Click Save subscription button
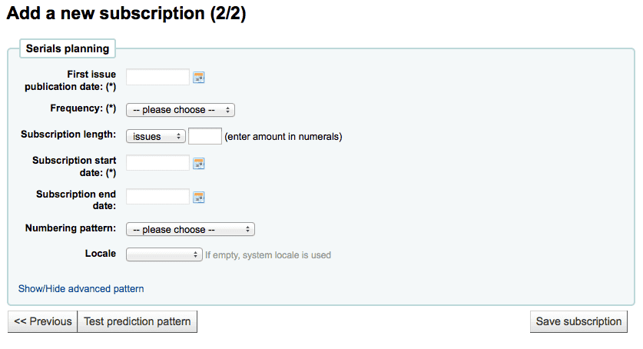This screenshot has width=643, height=349. [578, 321]
